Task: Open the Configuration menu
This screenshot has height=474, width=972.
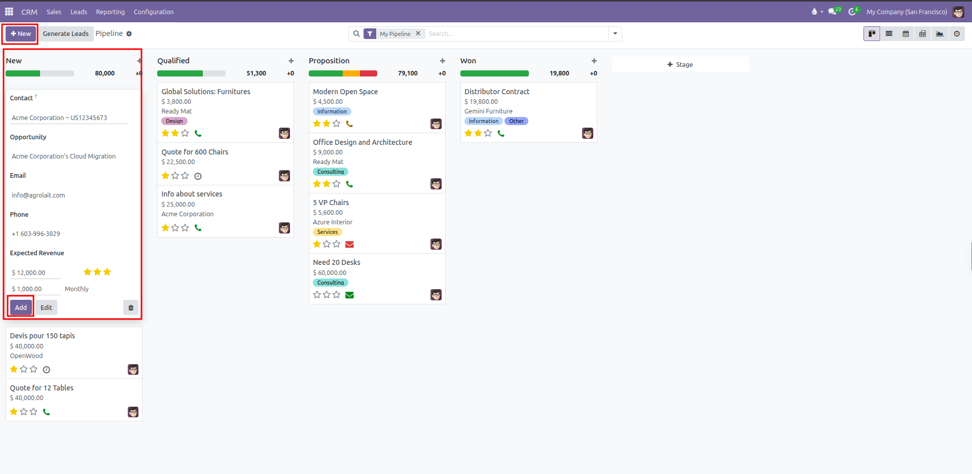Action: point(154,12)
